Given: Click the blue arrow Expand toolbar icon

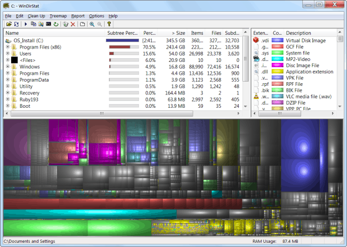Looking at the screenshot, I should [x=26, y=24].
